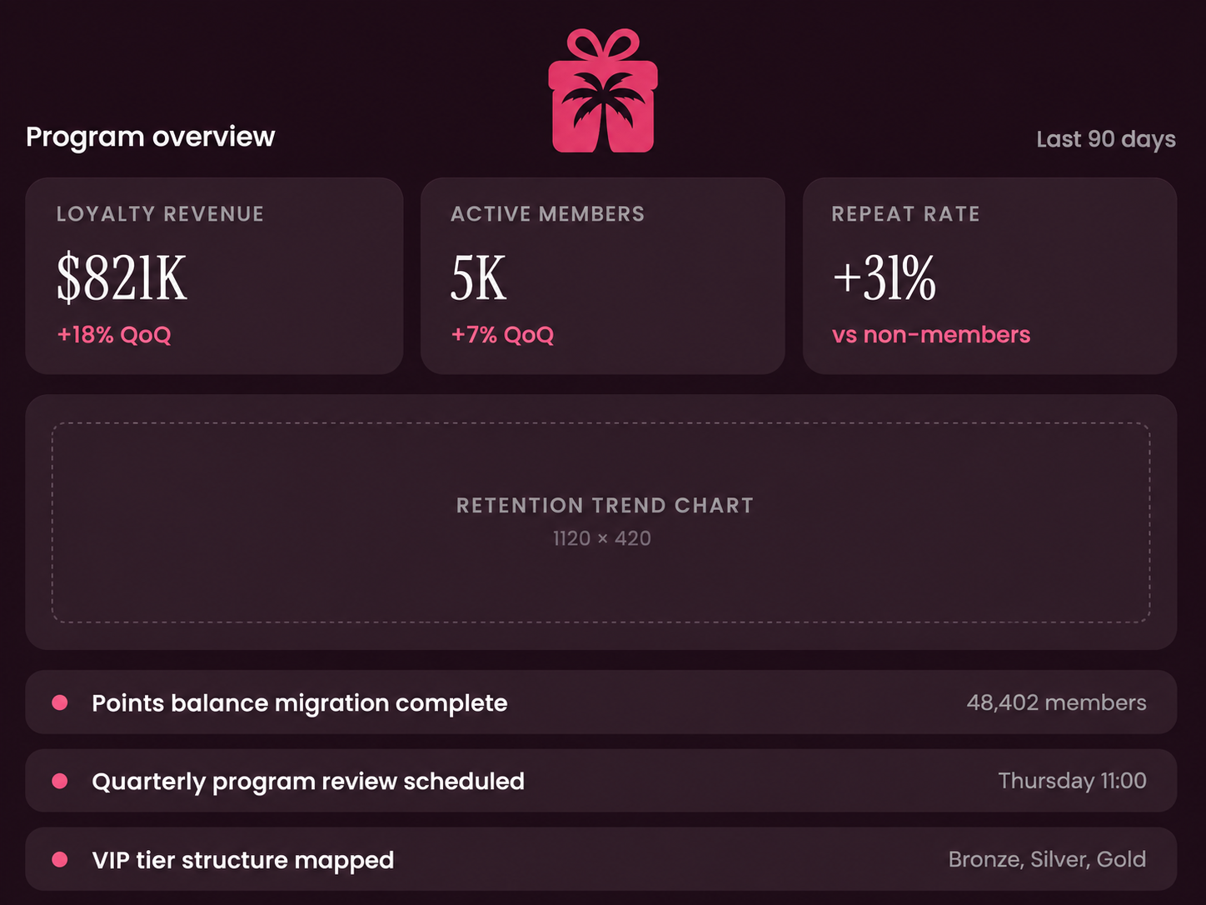Viewport: 1206px width, 905px height.
Task: Select the Loyalty Revenue card
Action: tap(214, 276)
